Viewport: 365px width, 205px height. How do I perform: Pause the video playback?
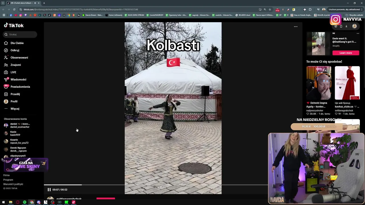49,190
